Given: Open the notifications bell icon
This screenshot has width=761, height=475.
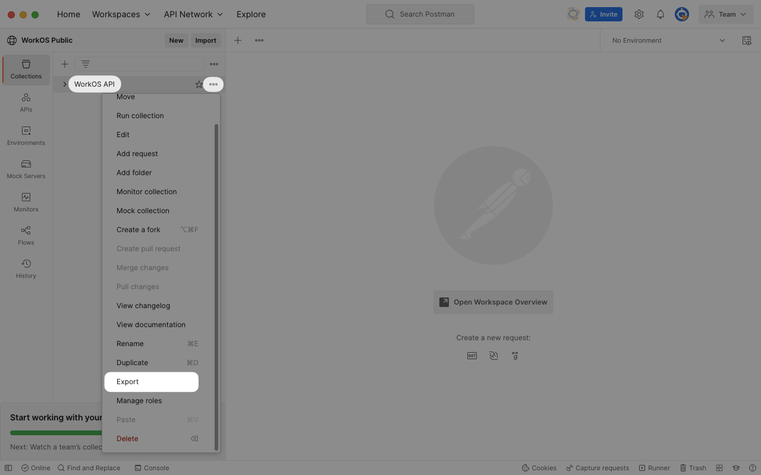Looking at the screenshot, I should click(x=660, y=14).
